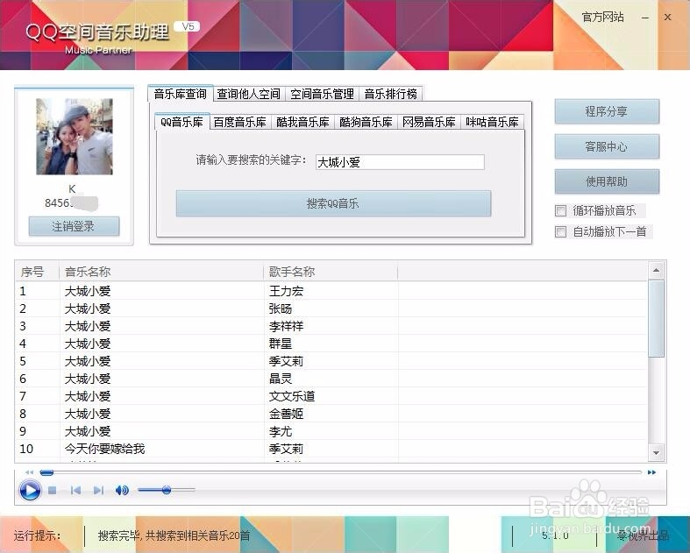Start playback with the Play button

click(30, 490)
